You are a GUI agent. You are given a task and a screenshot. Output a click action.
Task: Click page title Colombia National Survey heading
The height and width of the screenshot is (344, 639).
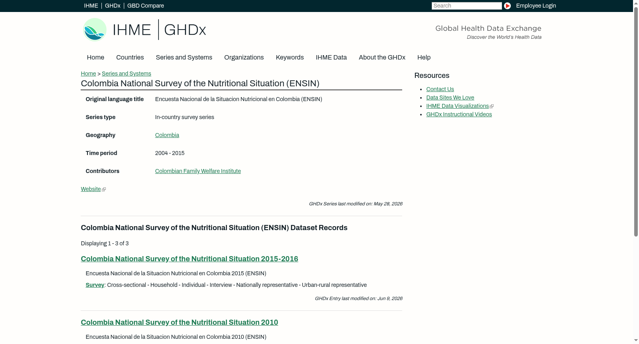(200, 84)
